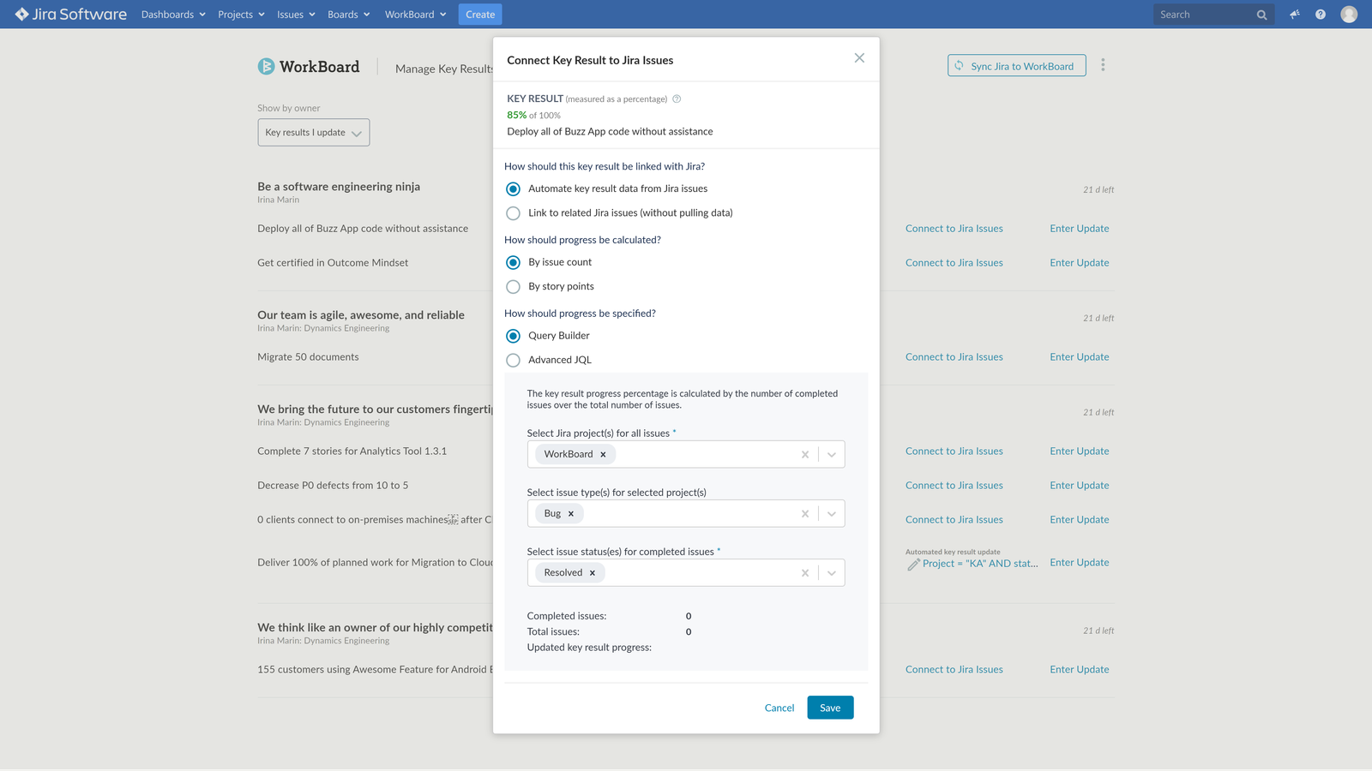
Task: Enter Update for Get certified in Outcome Mindset
Action: point(1080,263)
